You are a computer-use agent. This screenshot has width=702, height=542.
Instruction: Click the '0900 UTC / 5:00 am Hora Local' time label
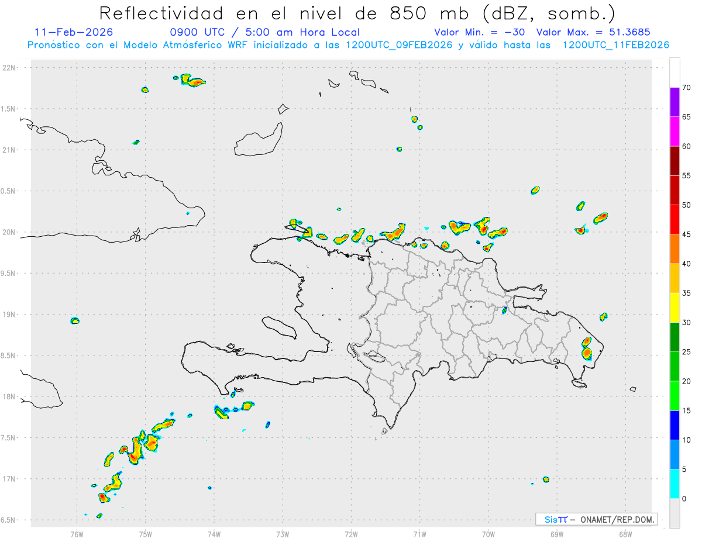pos(265,32)
